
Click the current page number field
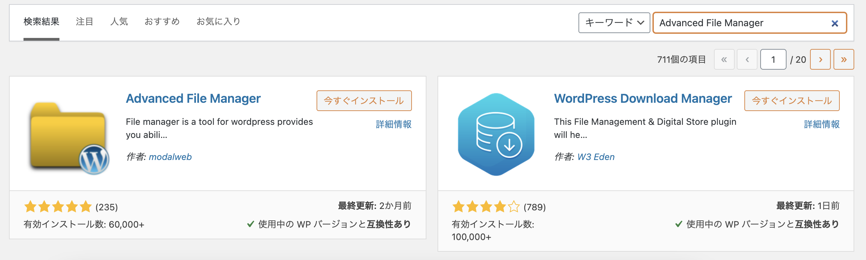click(773, 59)
